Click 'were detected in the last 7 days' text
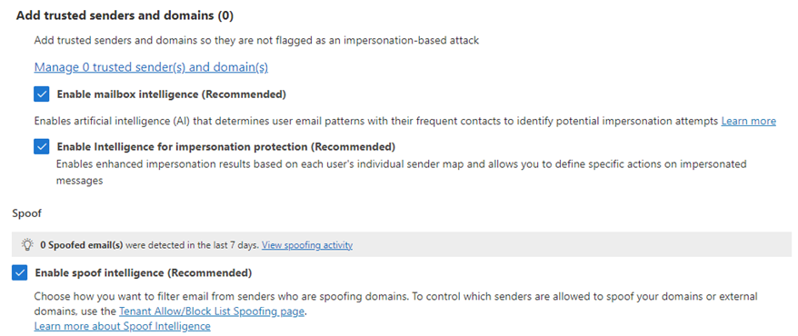This screenshot has width=798, height=336. pos(193,245)
